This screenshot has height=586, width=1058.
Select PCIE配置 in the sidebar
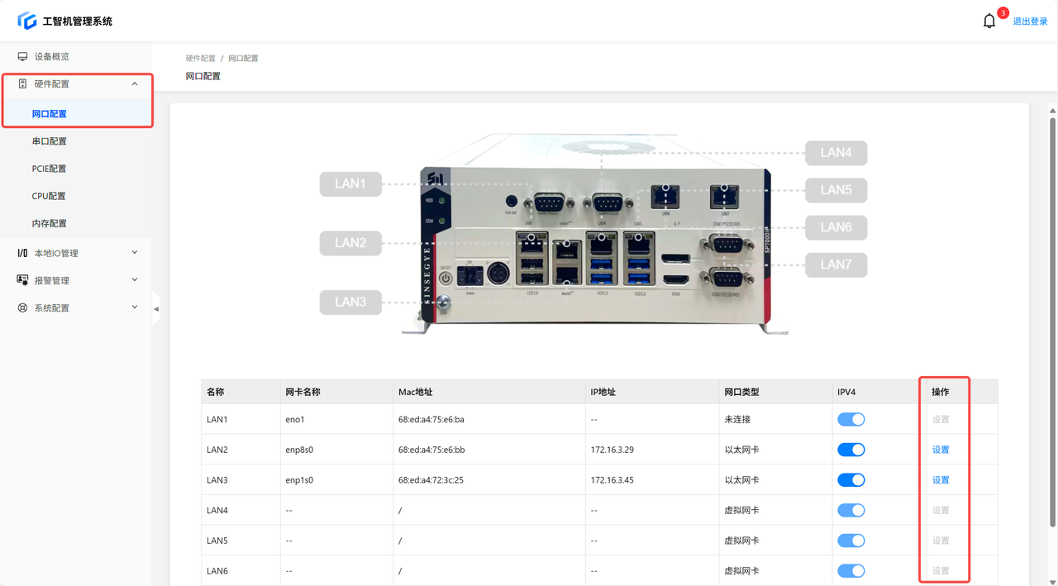point(50,169)
